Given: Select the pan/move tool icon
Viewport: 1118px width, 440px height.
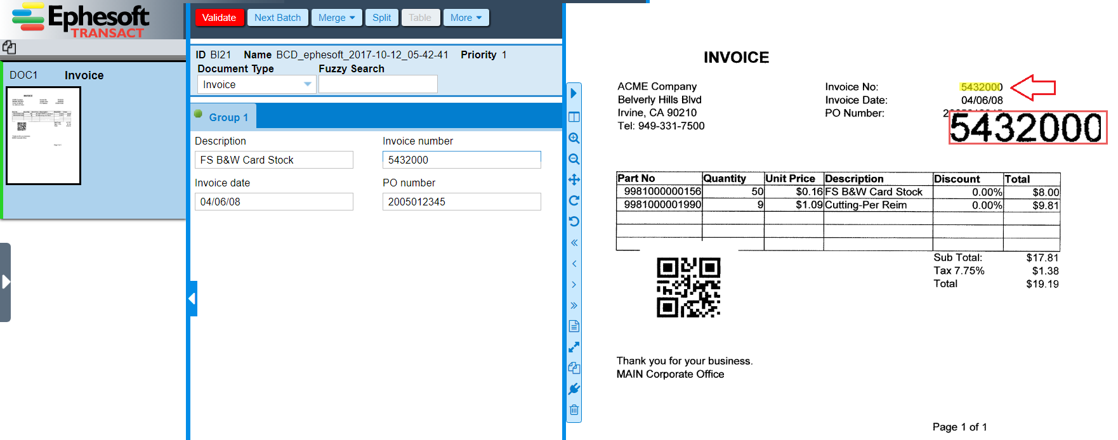Looking at the screenshot, I should coord(574,179).
